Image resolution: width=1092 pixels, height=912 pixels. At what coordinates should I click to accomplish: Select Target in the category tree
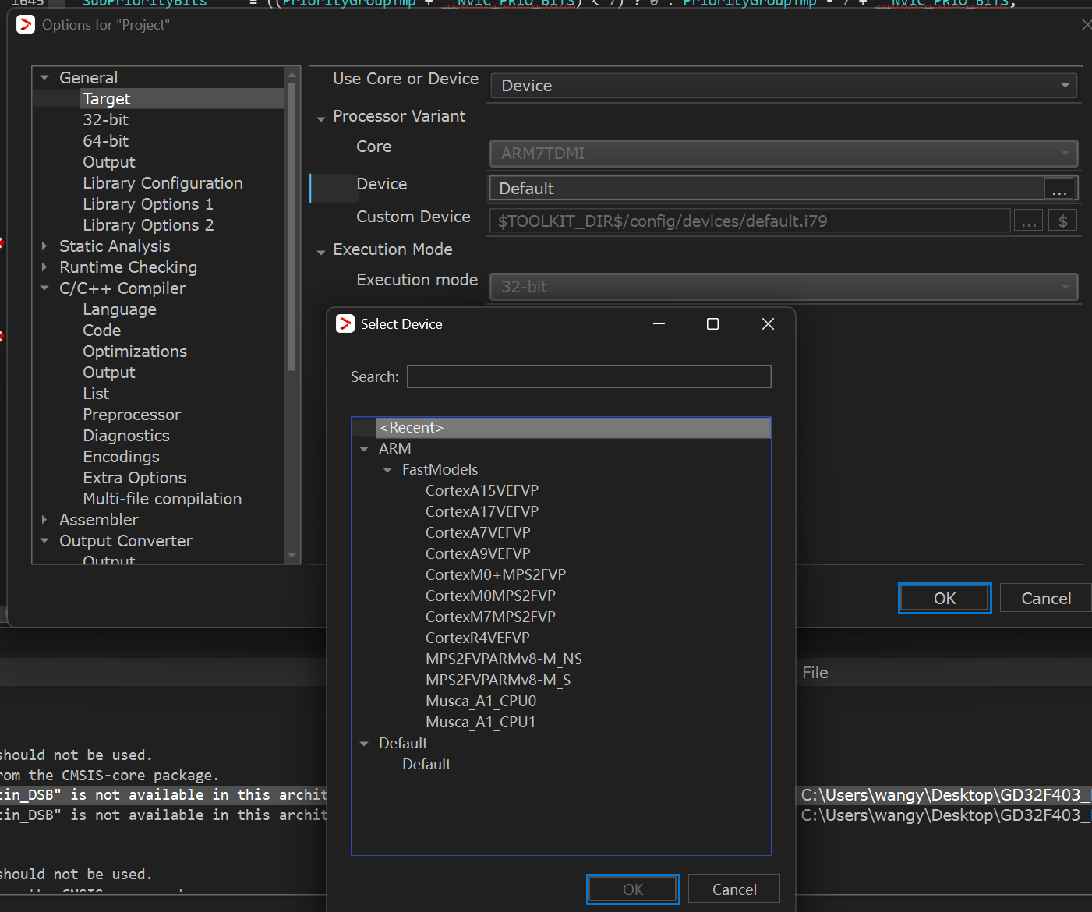tap(107, 99)
